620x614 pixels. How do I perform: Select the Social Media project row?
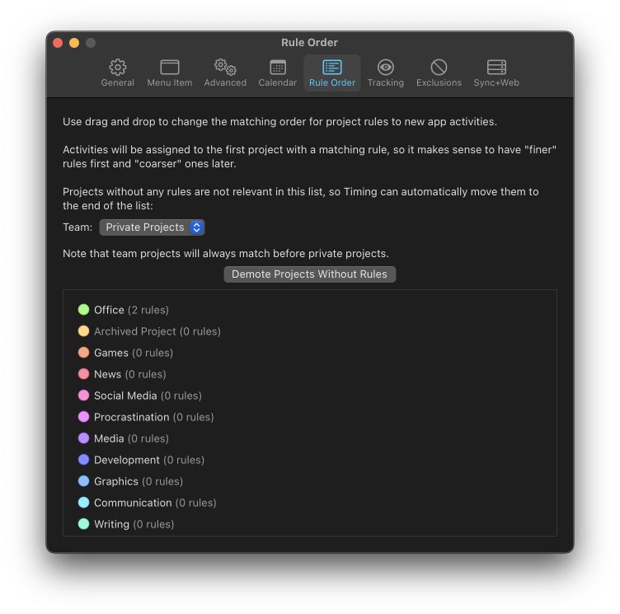148,396
